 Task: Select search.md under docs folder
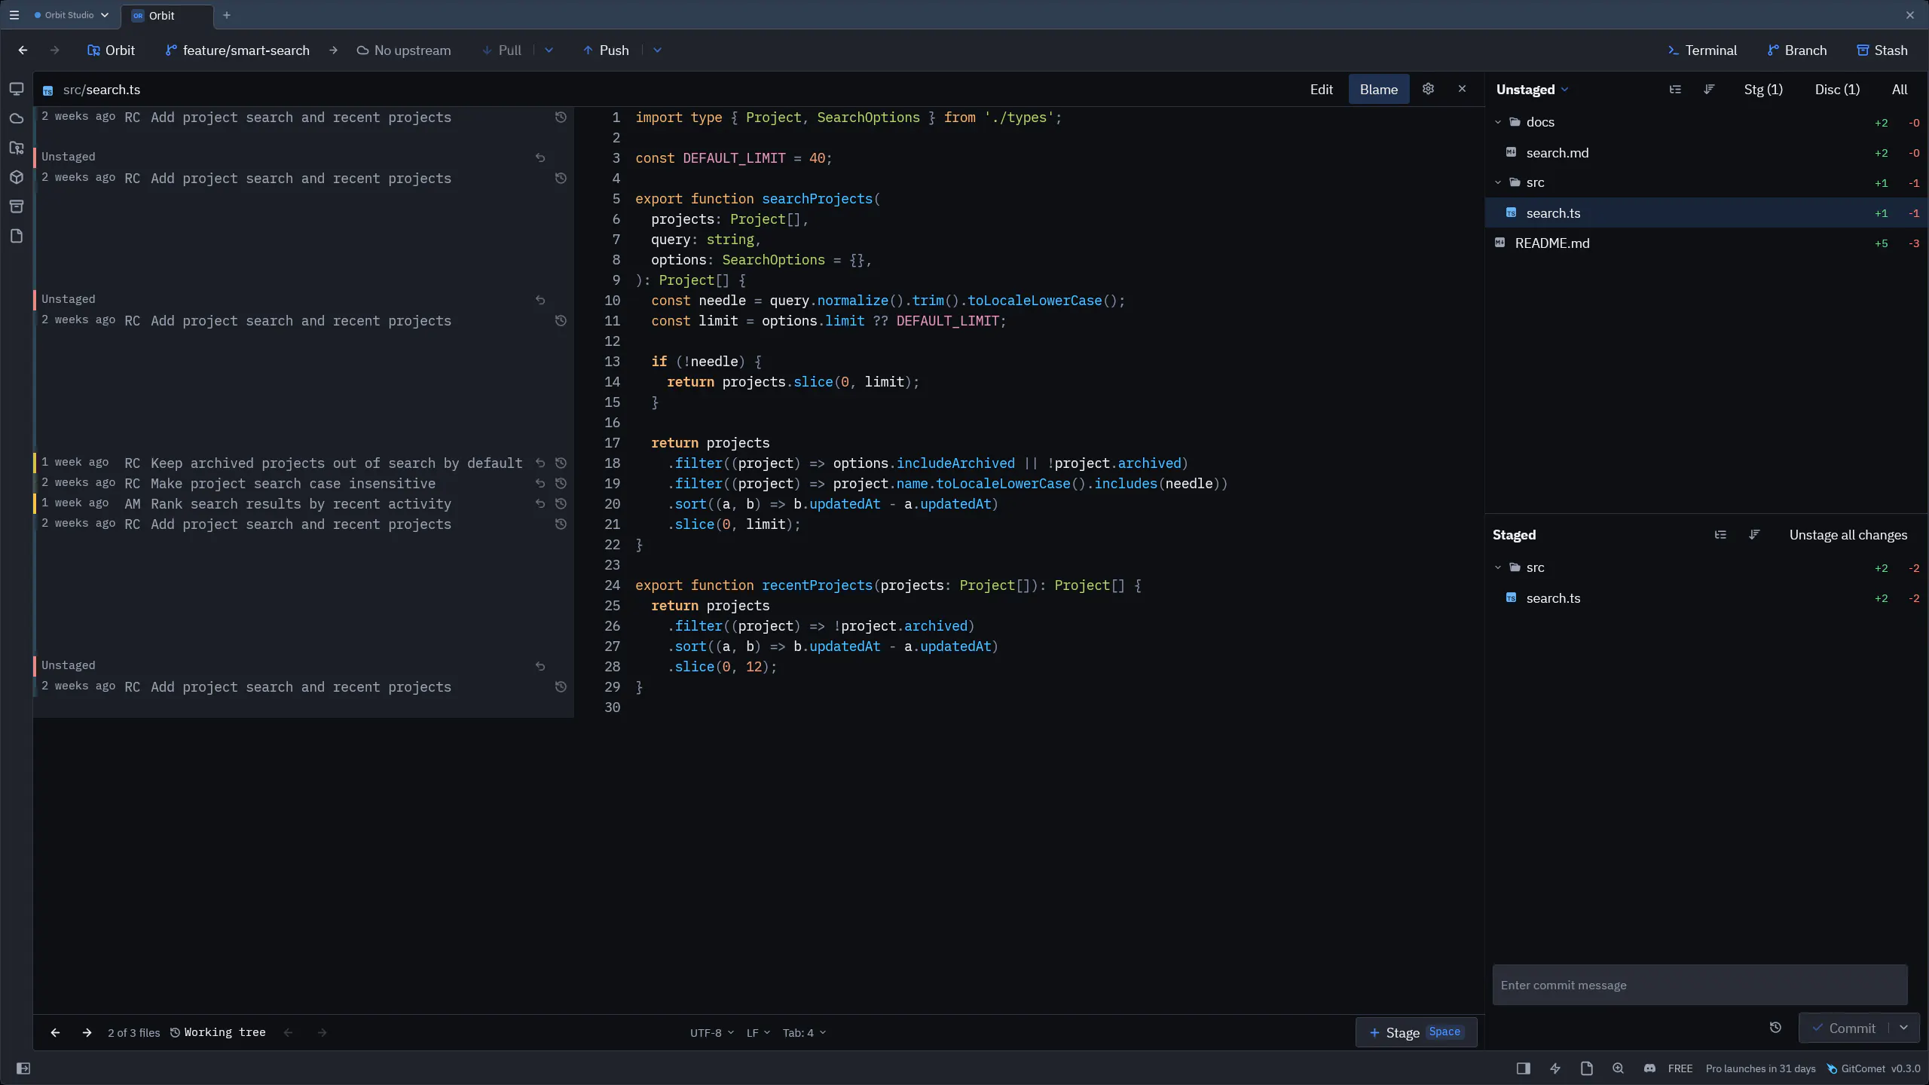[x=1706, y=153]
